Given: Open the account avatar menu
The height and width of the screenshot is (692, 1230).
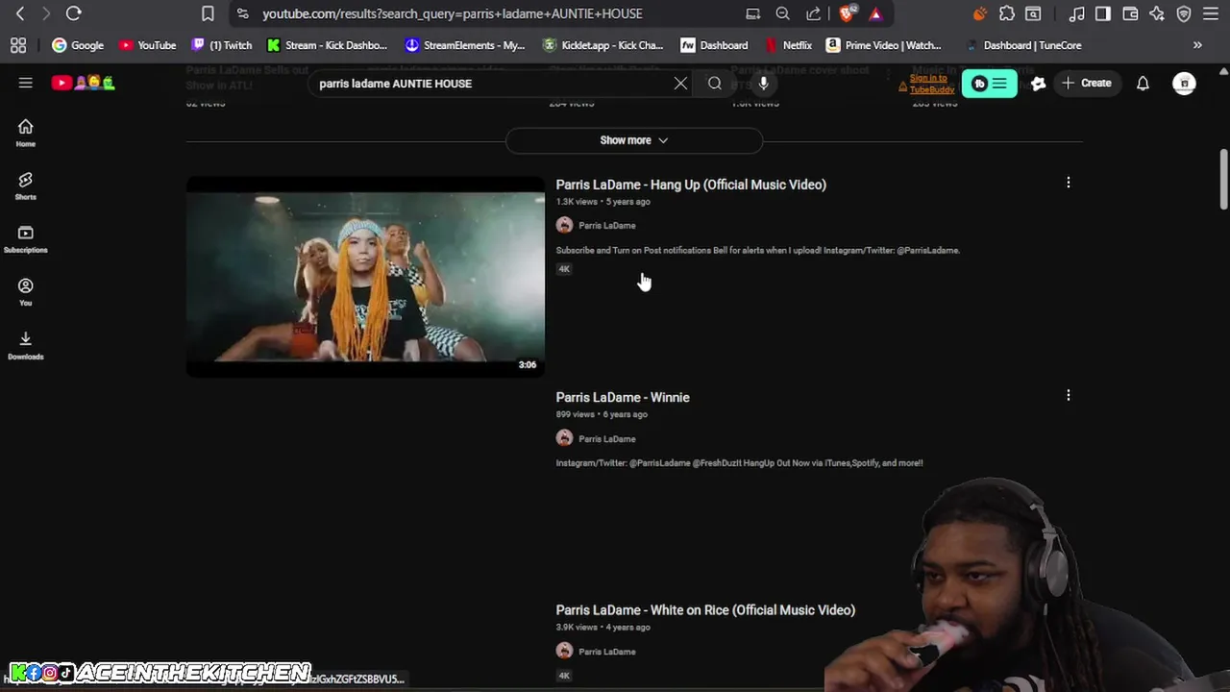Looking at the screenshot, I should click(x=1184, y=84).
